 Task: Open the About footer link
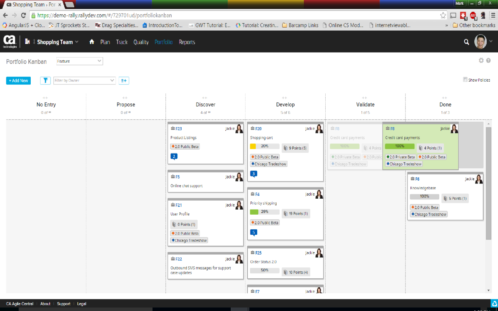tap(46, 304)
